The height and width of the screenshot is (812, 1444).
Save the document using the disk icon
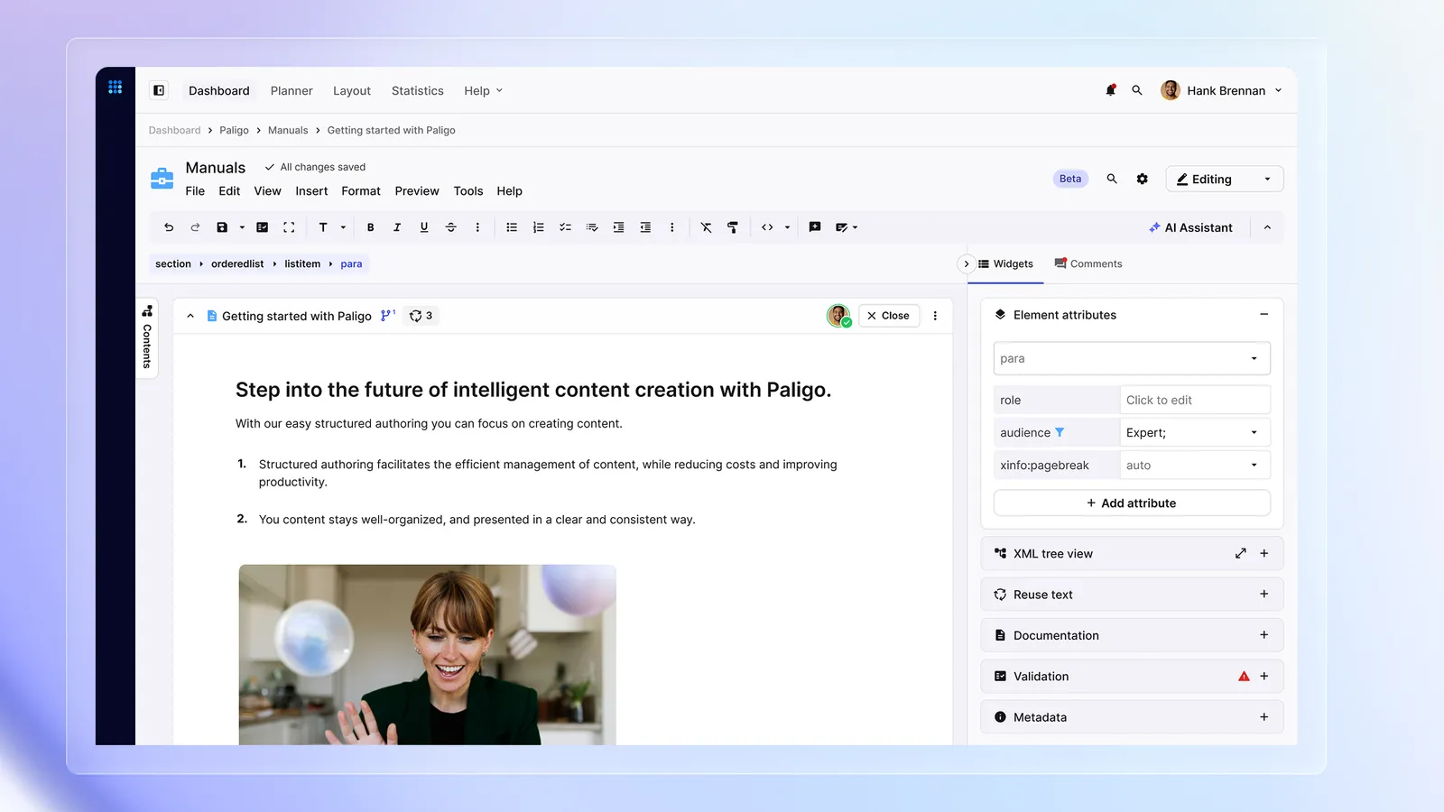(x=222, y=227)
